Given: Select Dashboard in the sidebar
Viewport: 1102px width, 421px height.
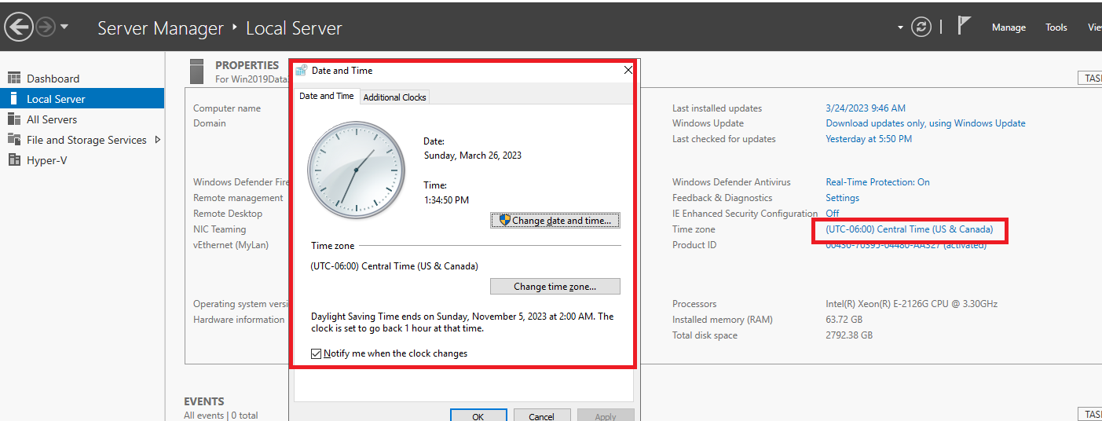Looking at the screenshot, I should tap(82, 79).
